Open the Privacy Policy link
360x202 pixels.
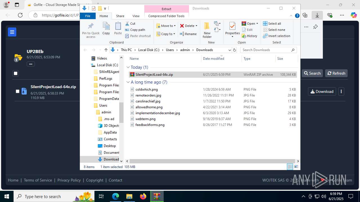point(69,180)
